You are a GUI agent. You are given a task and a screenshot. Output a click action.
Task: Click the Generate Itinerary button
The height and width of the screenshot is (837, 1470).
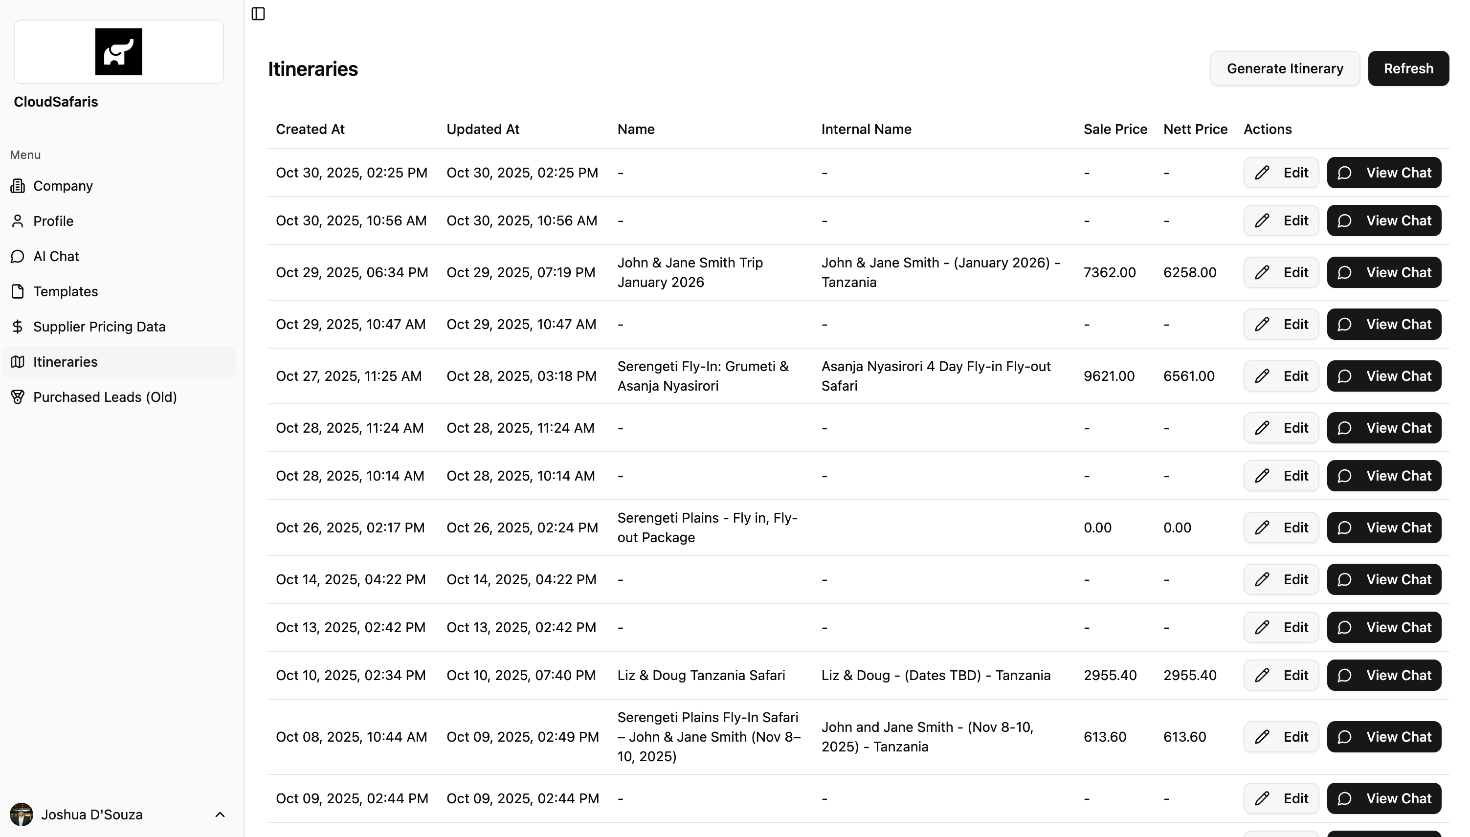(x=1285, y=68)
